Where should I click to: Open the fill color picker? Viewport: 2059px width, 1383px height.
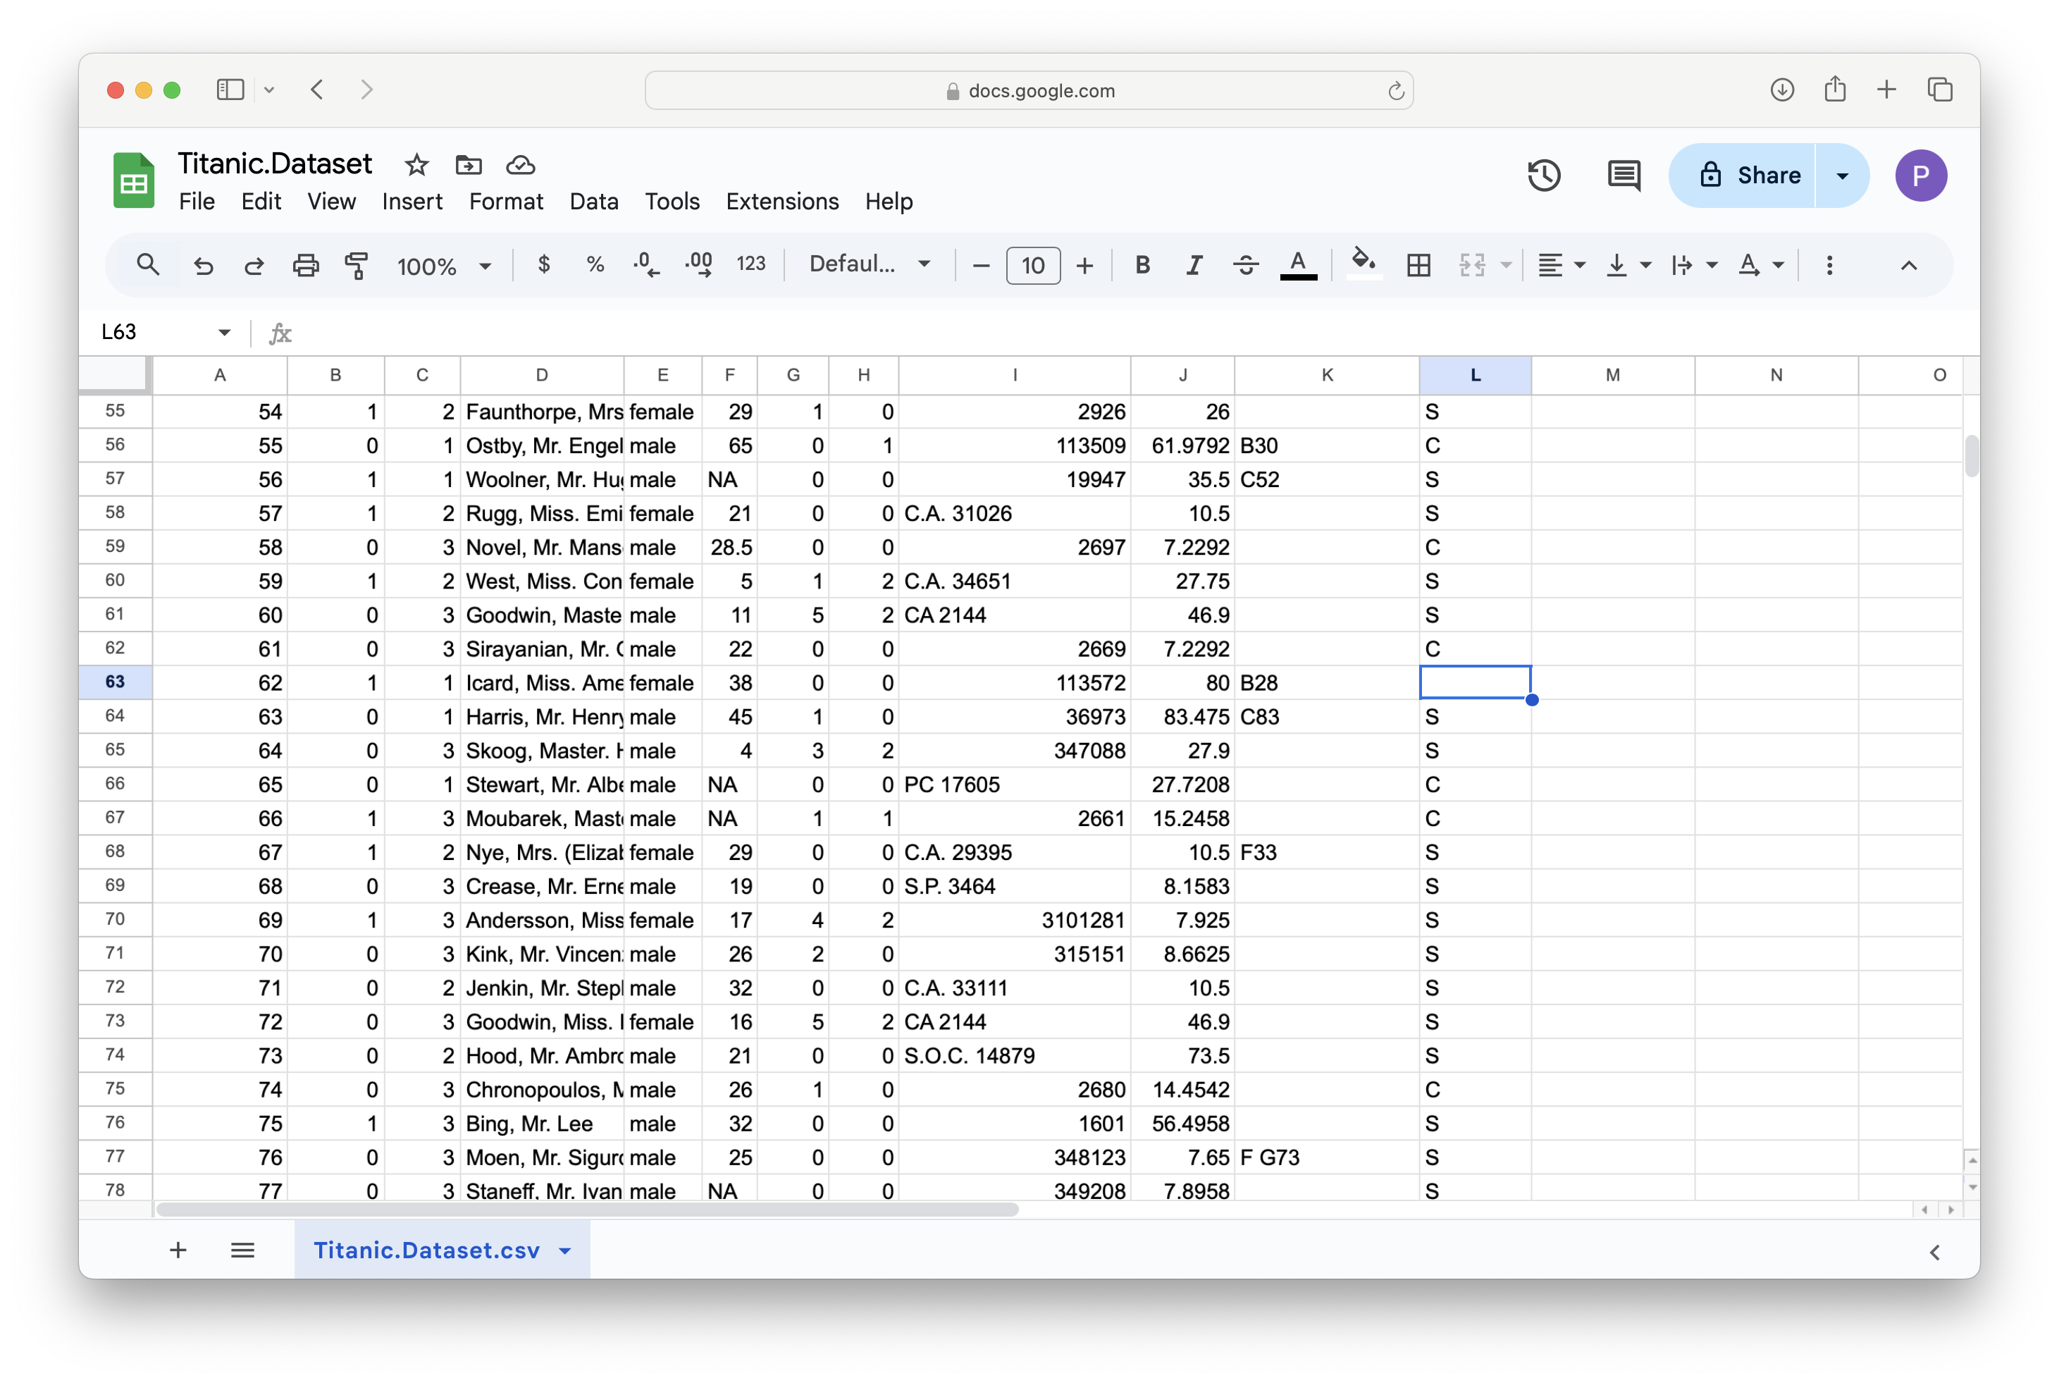(x=1362, y=264)
